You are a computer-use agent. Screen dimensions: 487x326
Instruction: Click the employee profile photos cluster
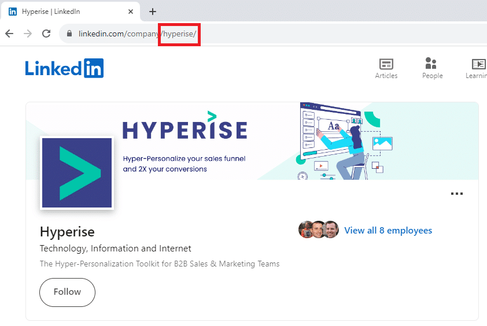318,230
